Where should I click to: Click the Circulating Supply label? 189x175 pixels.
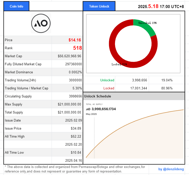(18, 96)
